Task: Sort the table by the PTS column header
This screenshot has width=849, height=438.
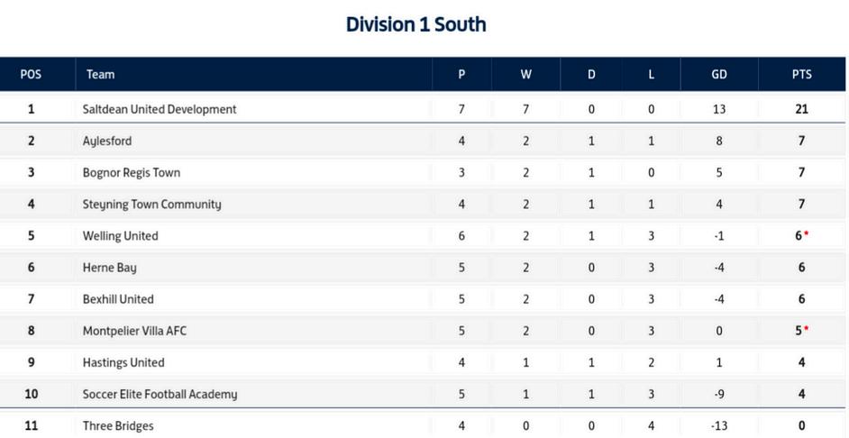Action: pos(801,75)
